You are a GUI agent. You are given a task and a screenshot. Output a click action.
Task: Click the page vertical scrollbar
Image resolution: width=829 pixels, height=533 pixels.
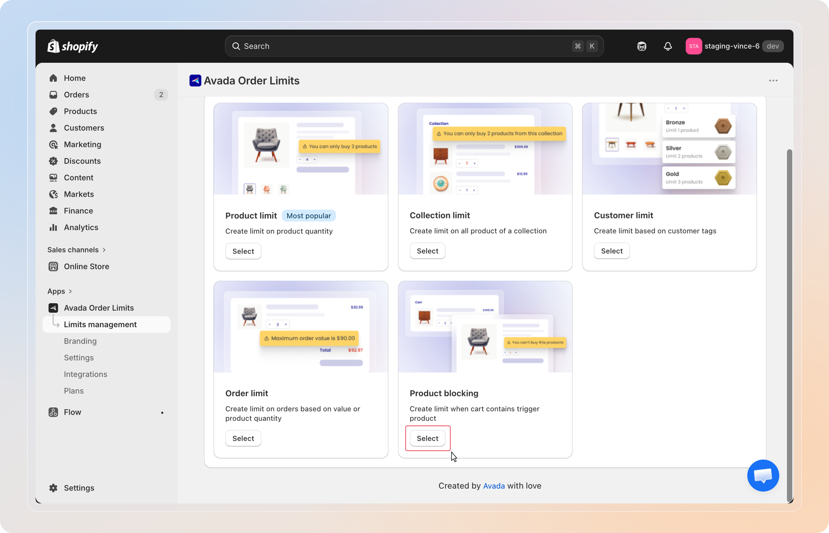point(789,326)
